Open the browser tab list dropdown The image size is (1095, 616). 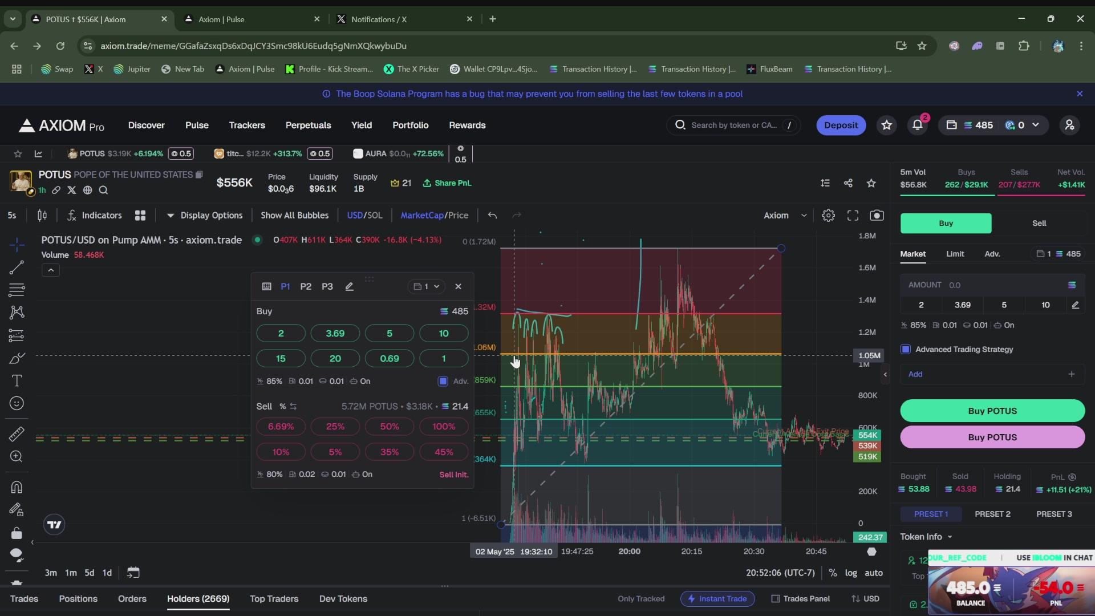[x=13, y=19]
